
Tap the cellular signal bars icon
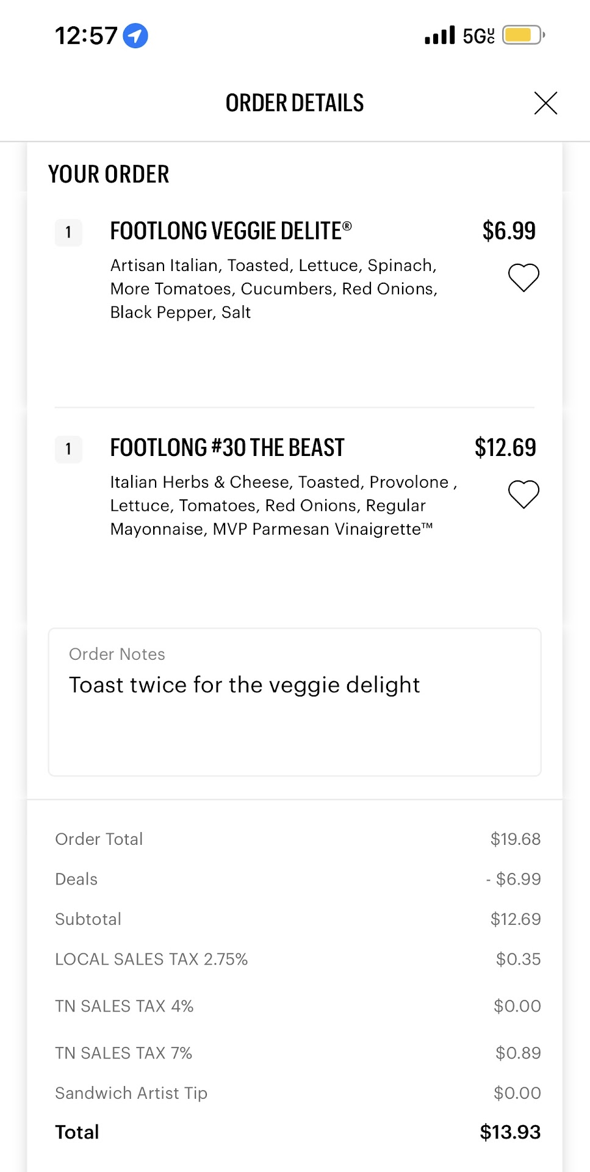(x=440, y=35)
